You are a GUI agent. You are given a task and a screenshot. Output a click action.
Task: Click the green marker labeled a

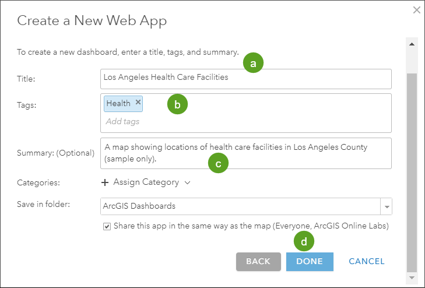(x=253, y=64)
